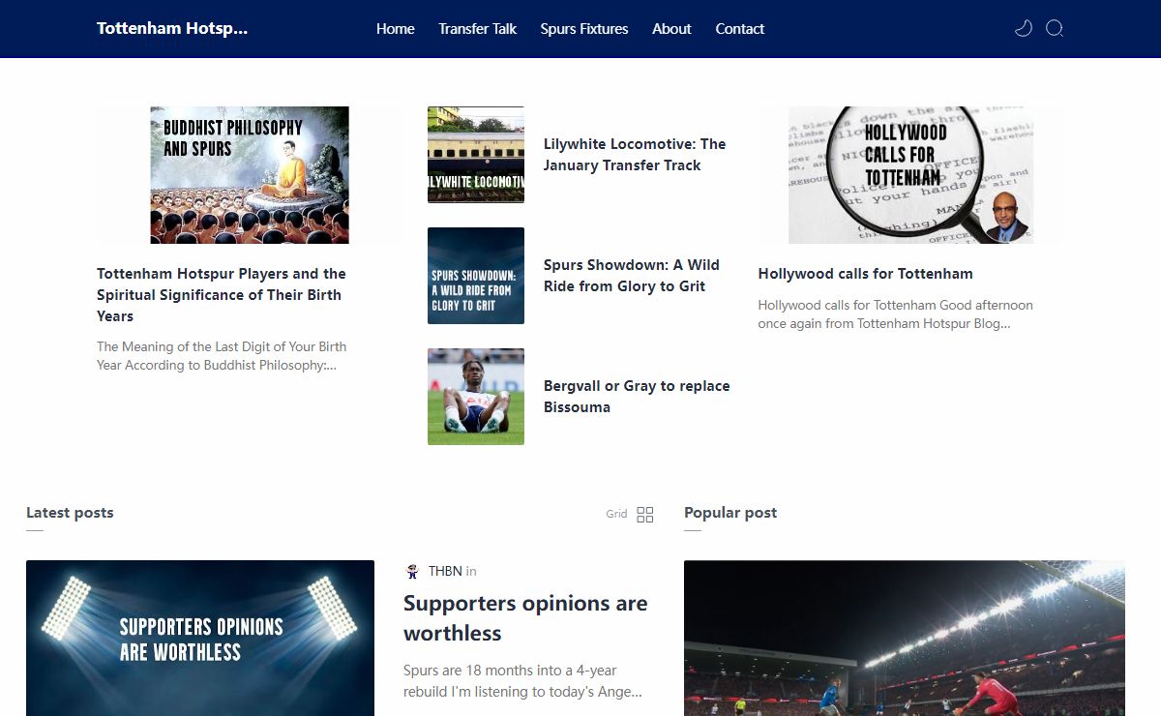
Task: Switch layout with the Grid view icon
Action: click(645, 515)
